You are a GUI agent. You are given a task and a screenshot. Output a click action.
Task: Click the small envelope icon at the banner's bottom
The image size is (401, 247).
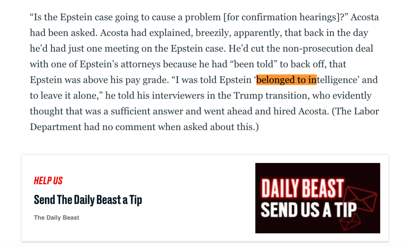point(350,221)
